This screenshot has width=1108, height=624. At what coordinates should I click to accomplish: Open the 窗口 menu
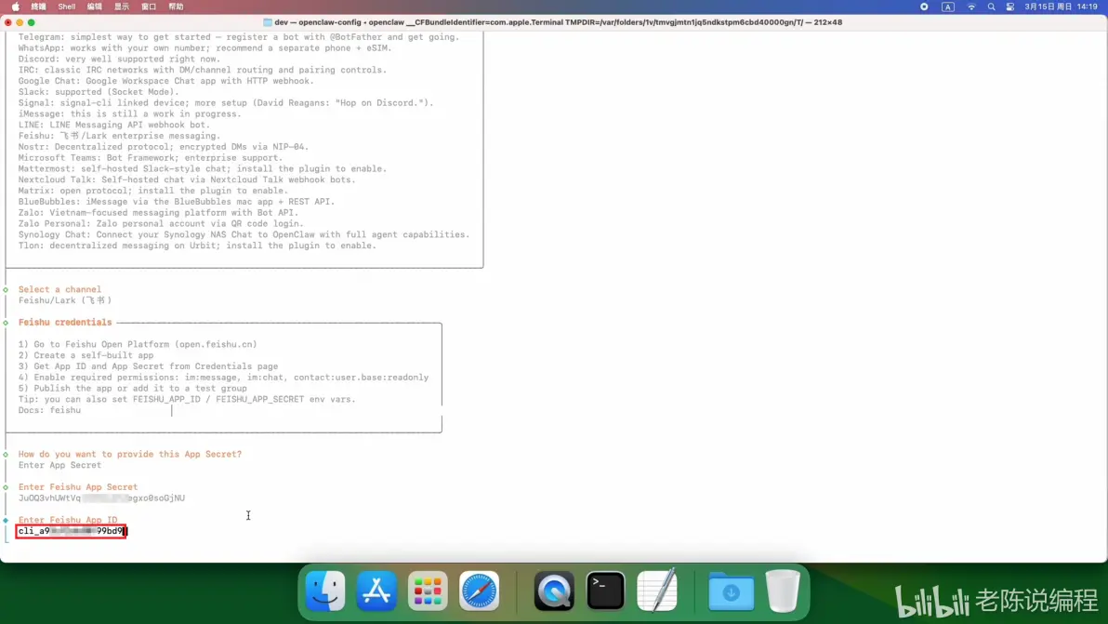149,7
